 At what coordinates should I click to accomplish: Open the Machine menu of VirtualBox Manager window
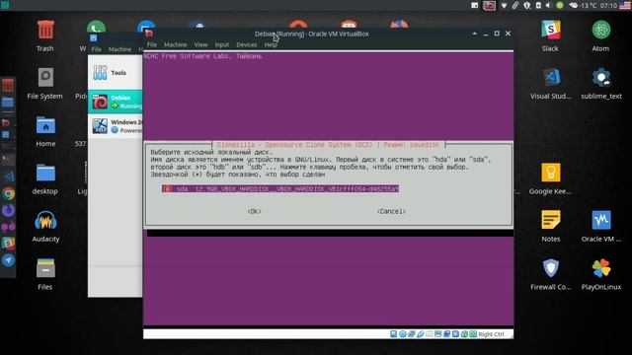[119, 49]
